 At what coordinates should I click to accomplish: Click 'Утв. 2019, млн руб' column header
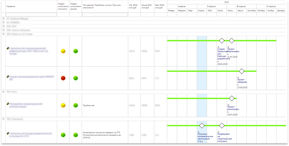(134, 6)
